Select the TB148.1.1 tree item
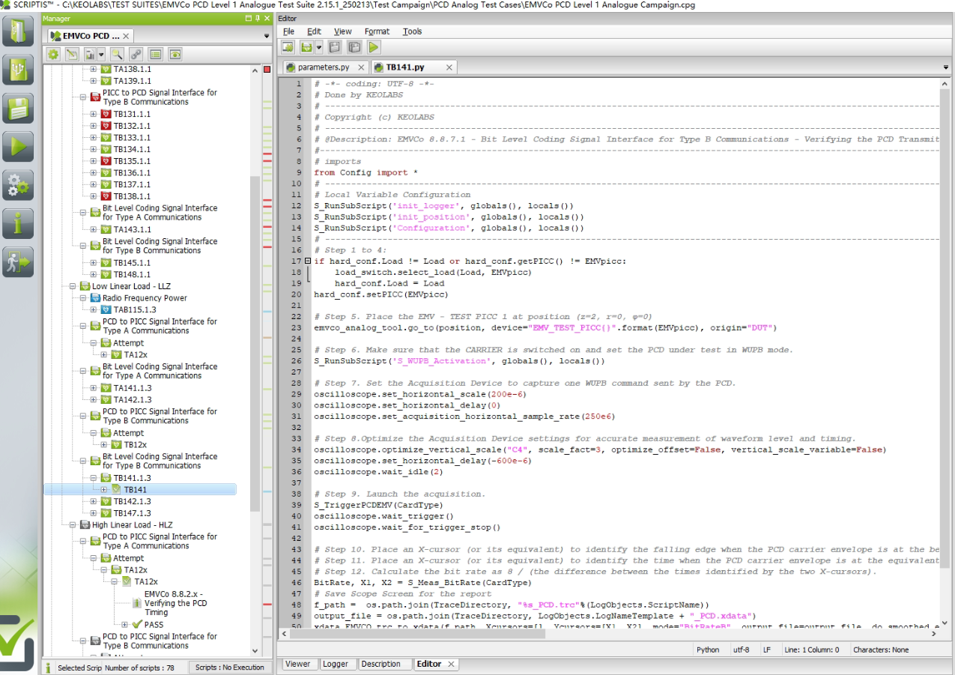The height and width of the screenshot is (675, 955). click(x=132, y=274)
